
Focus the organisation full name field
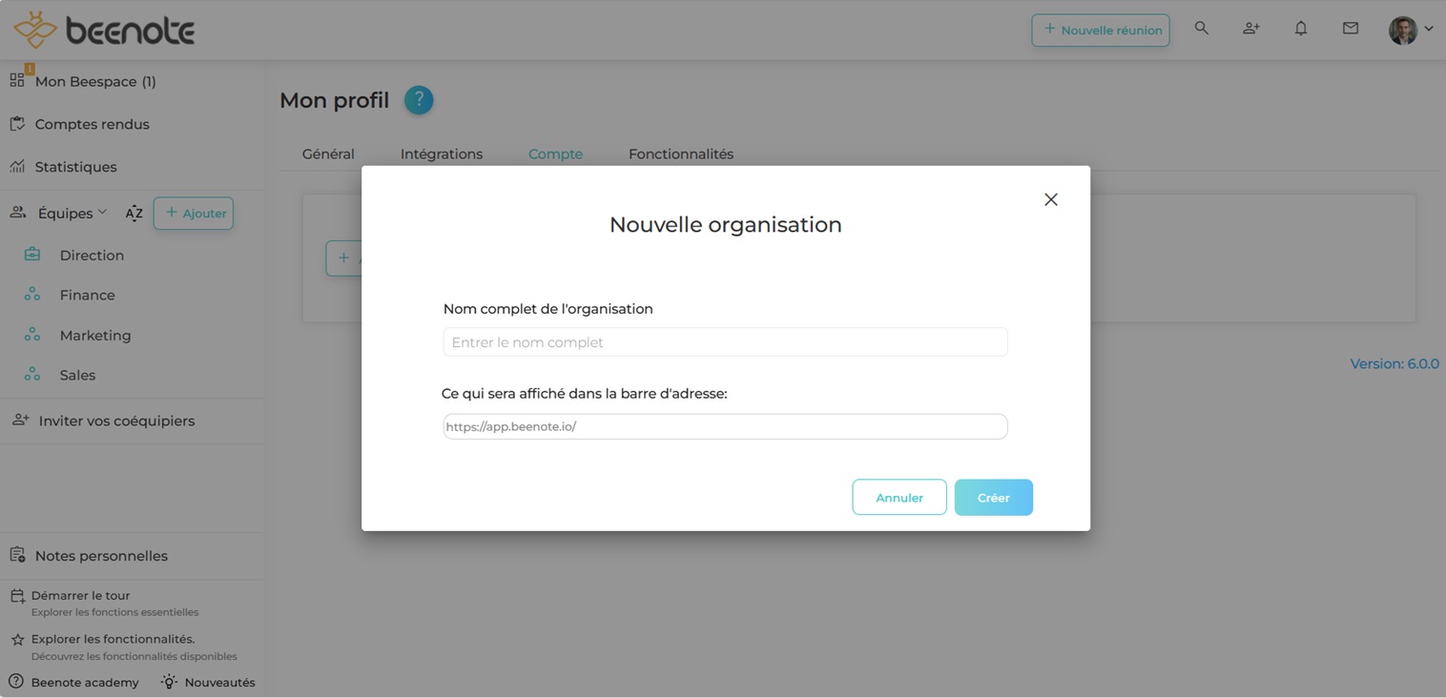pos(725,342)
